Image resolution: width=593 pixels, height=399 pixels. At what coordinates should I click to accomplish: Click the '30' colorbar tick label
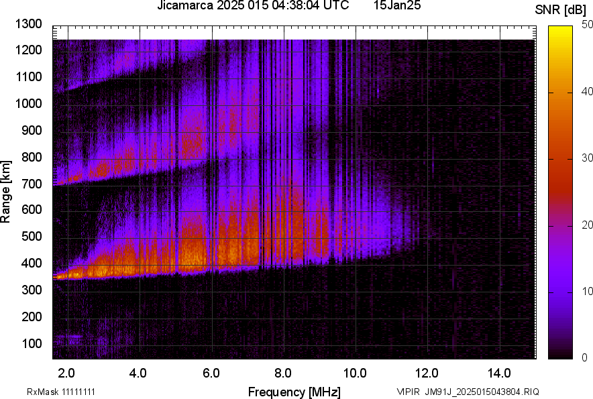[588, 158]
